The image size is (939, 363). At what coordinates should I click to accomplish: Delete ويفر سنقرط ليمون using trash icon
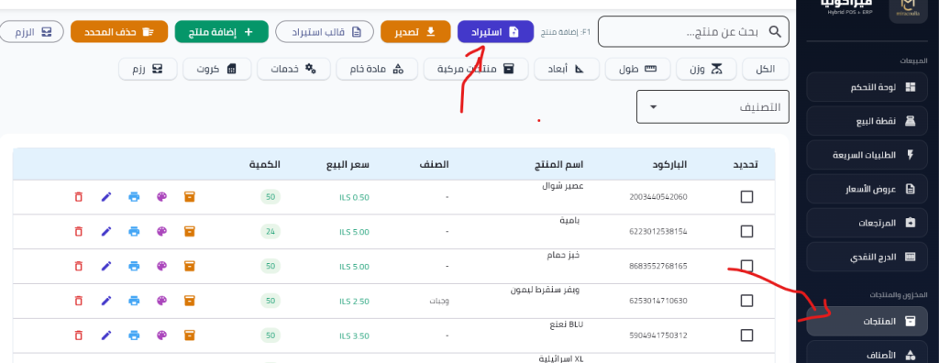click(79, 301)
